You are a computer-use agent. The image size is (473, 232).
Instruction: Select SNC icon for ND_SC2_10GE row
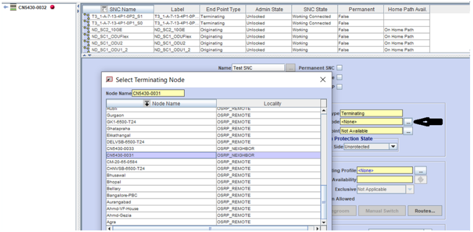click(x=87, y=30)
